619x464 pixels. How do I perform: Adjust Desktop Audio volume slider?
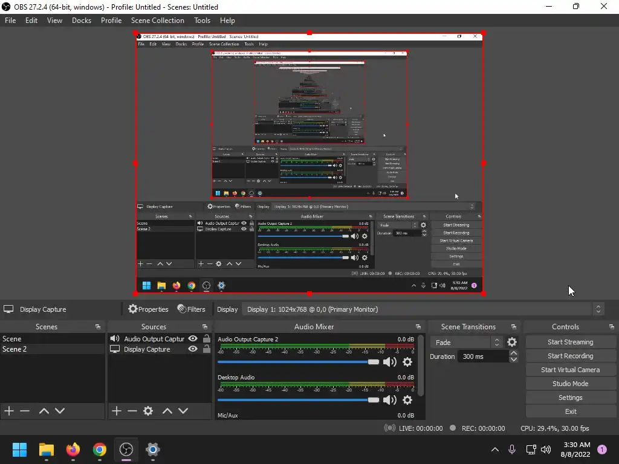pyautogui.click(x=298, y=400)
